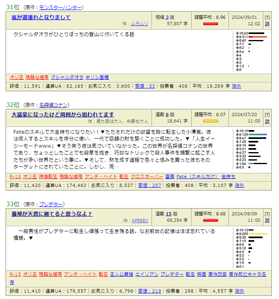279x299 pixels.
Task: Open author ムラムリ's profile
Action: (139, 24)
